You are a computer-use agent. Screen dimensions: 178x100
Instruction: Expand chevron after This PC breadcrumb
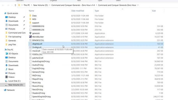pos(31,5)
